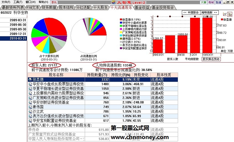The height and width of the screenshot is (142, 234).
Task: Open the 窗口(W) menu
Action: click(31, 2)
